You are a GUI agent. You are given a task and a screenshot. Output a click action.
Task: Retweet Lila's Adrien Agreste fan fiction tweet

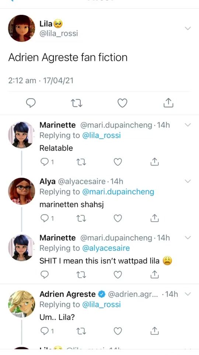coord(77,104)
